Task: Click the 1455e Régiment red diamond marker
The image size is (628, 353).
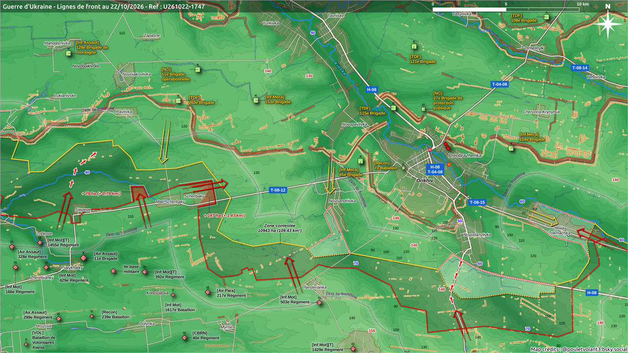Action: click(x=40, y=242)
